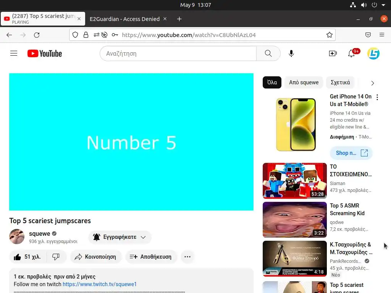Switch to E2Guardian Access Denied tab
The height and width of the screenshot is (293, 391).
click(125, 19)
